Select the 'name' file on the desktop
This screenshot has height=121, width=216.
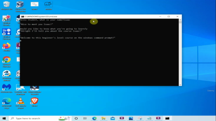tap(34, 6)
